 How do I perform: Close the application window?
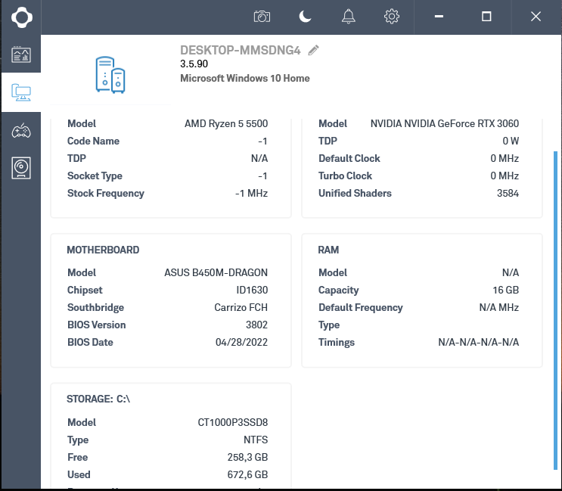[536, 17]
